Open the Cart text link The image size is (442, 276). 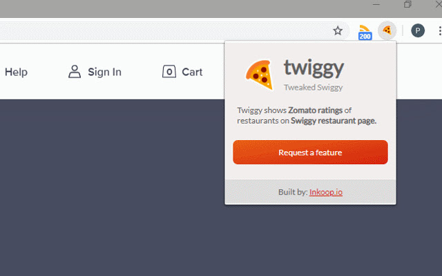click(x=192, y=72)
